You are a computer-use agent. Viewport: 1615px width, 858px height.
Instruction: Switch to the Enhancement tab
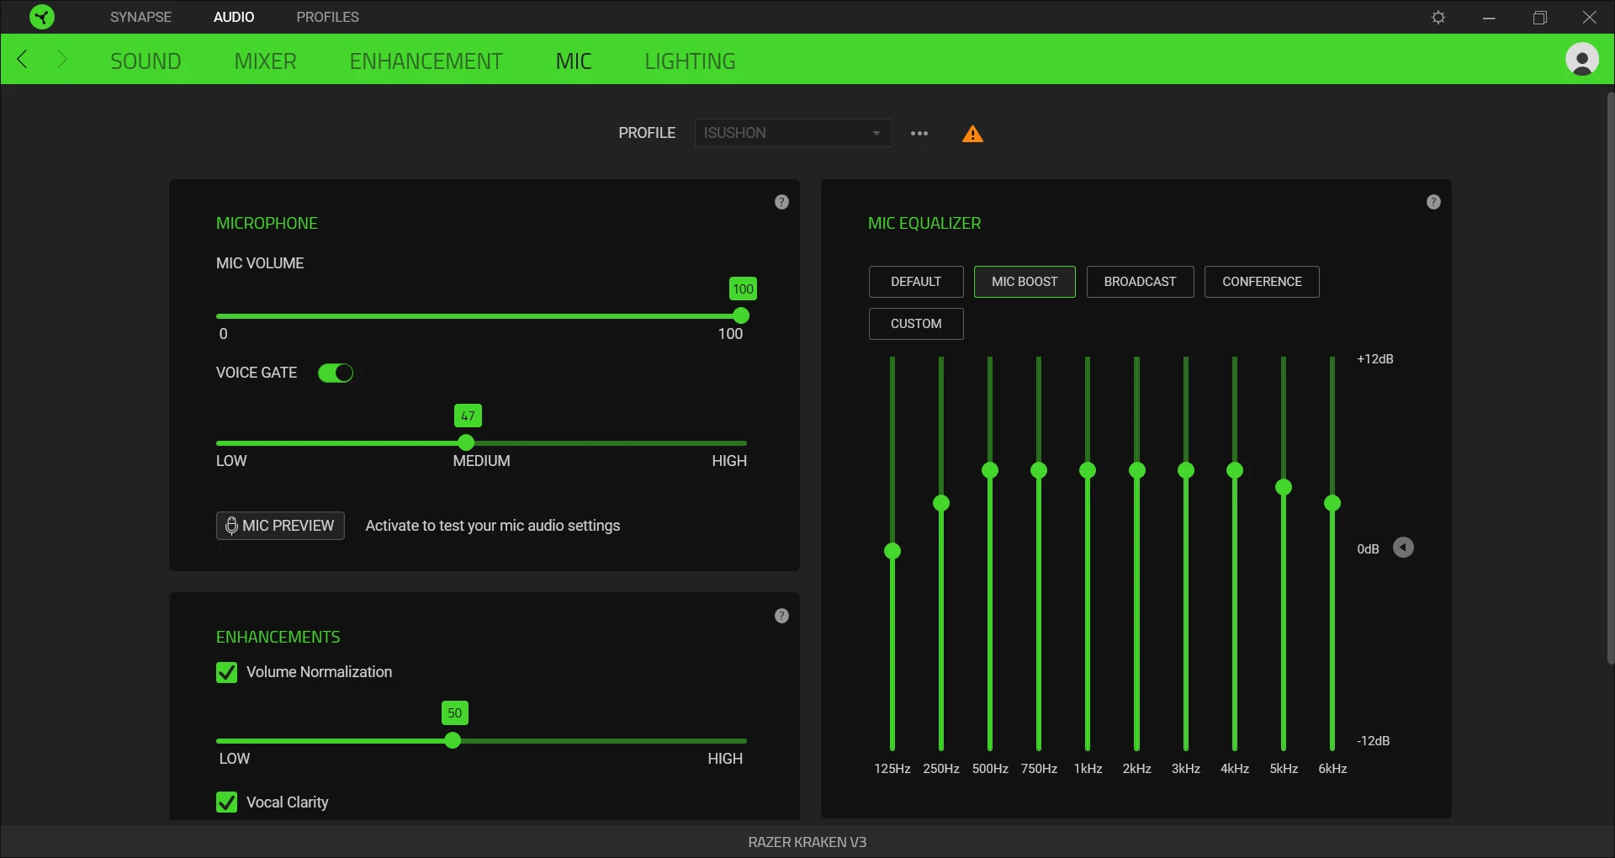coord(426,61)
